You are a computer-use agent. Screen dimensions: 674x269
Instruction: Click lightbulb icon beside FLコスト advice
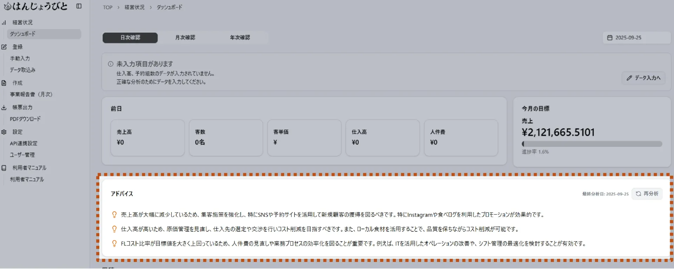pos(114,243)
